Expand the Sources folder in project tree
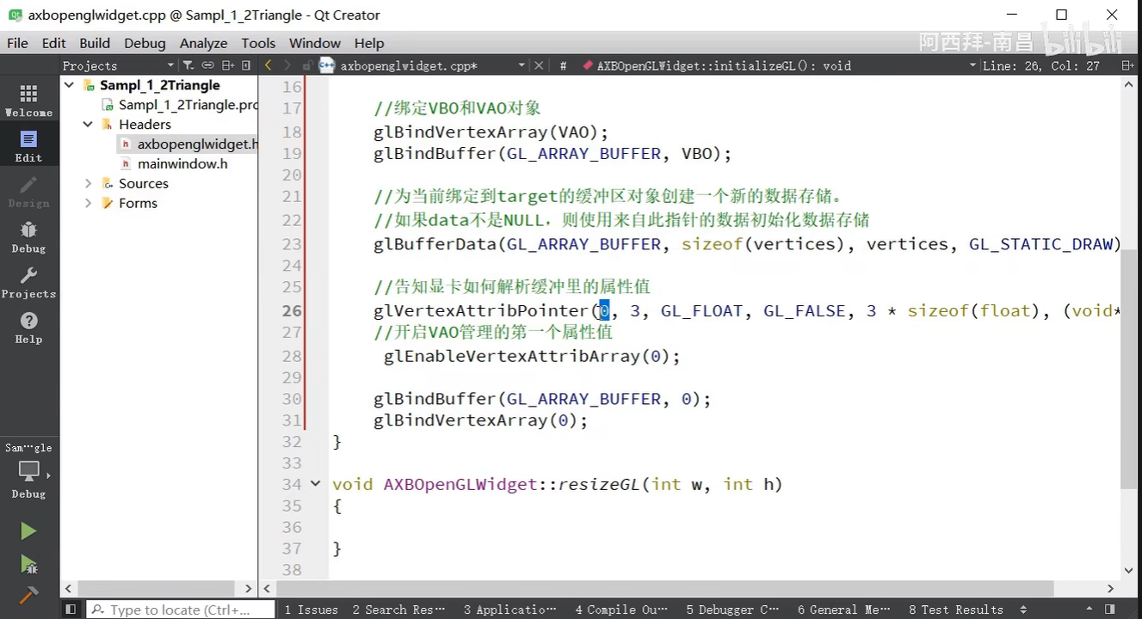The image size is (1142, 619). [88, 183]
